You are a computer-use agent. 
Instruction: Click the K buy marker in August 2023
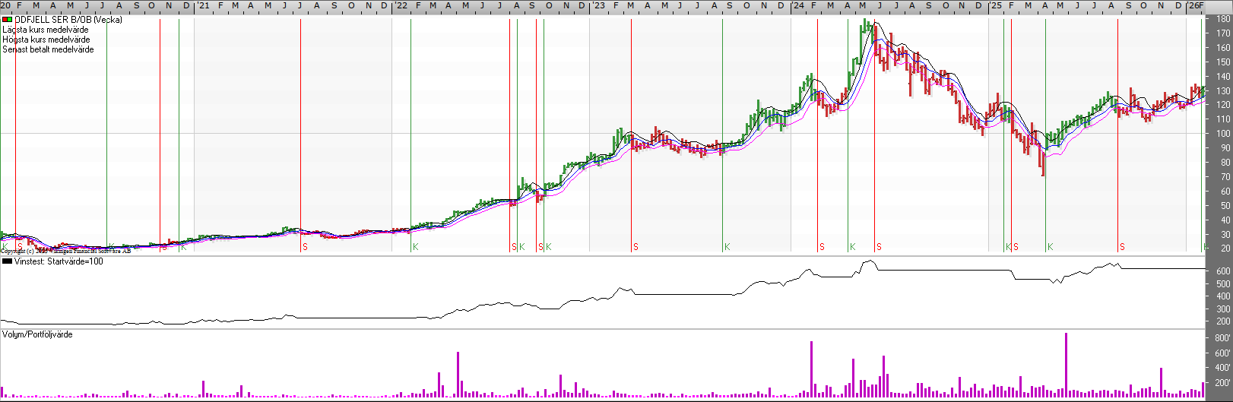tap(727, 247)
